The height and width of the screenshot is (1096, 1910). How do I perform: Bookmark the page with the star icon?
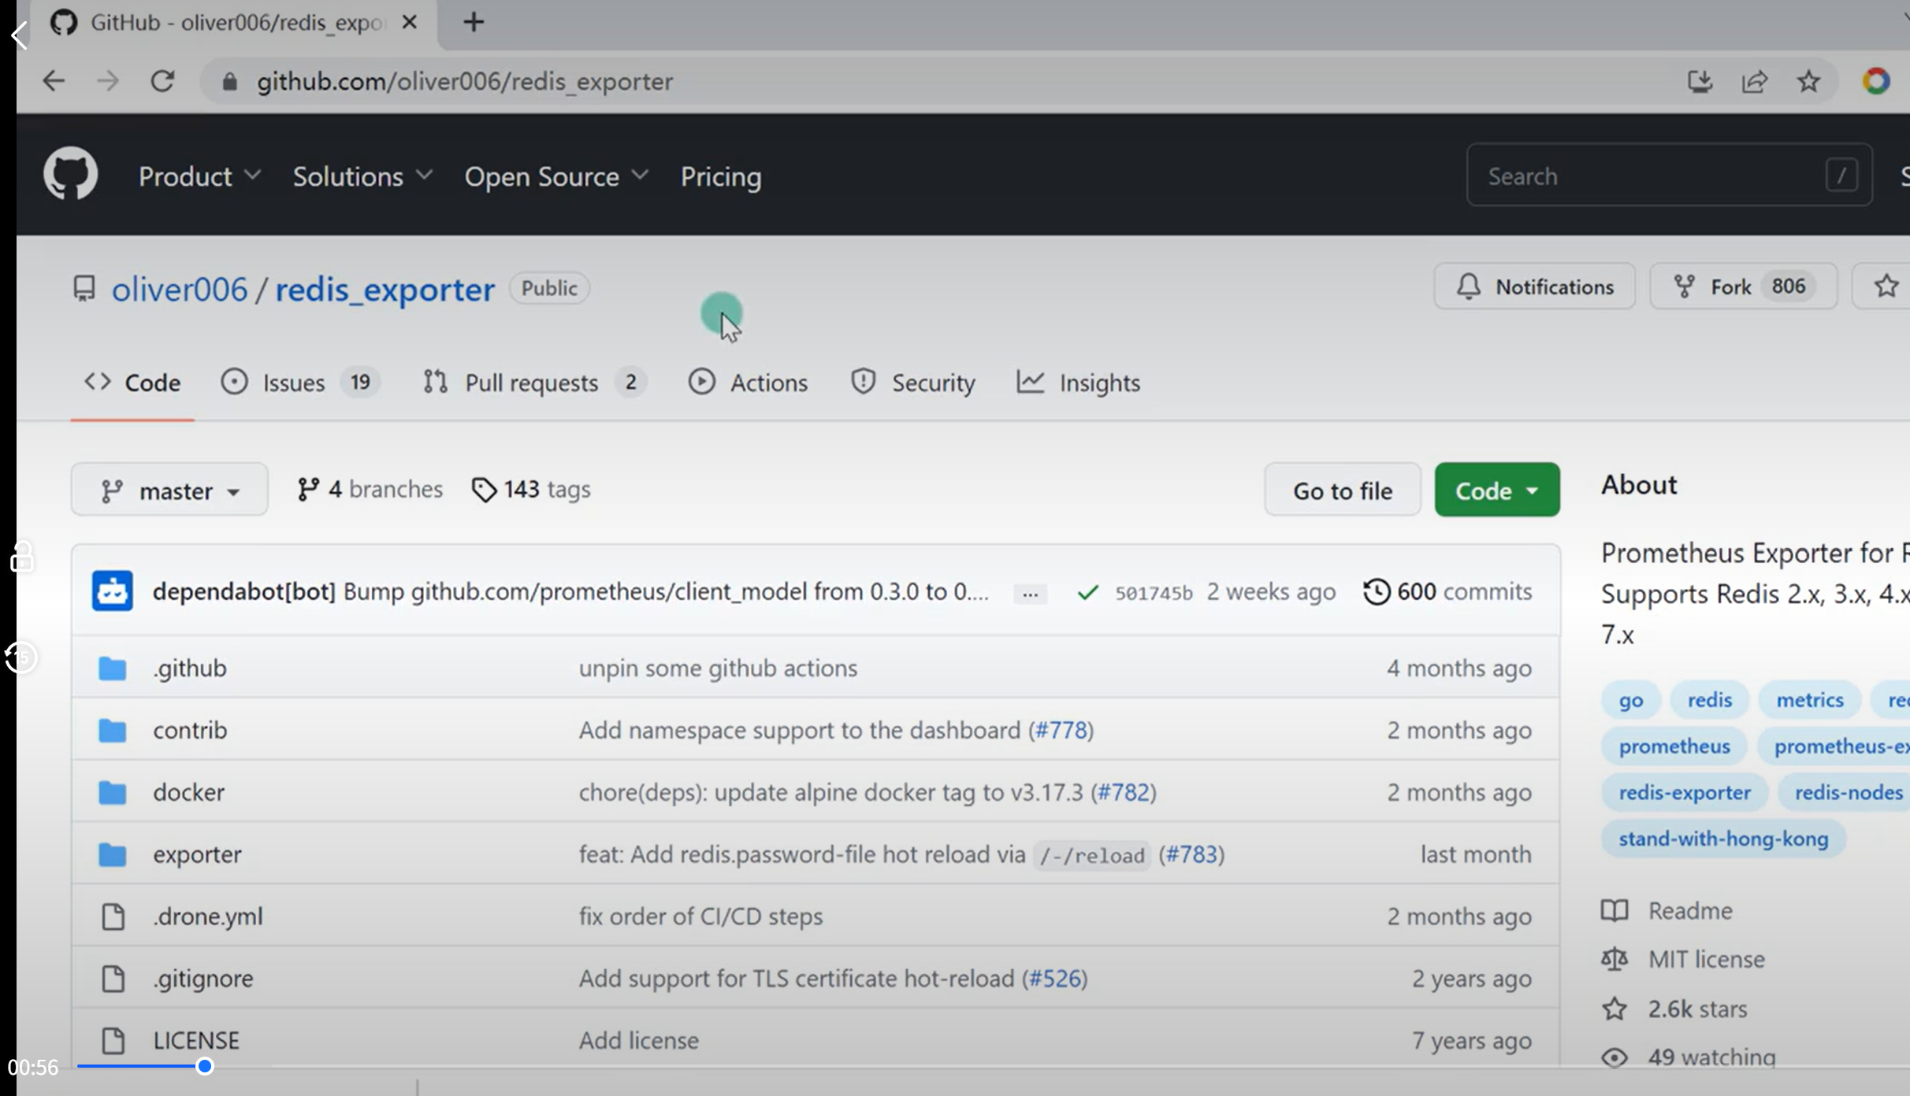(x=1808, y=81)
